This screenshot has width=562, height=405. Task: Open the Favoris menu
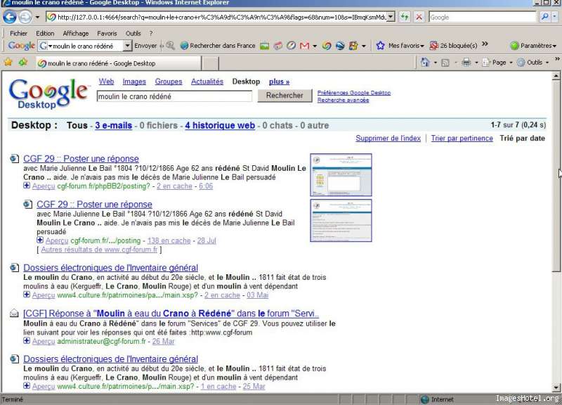coord(107,33)
